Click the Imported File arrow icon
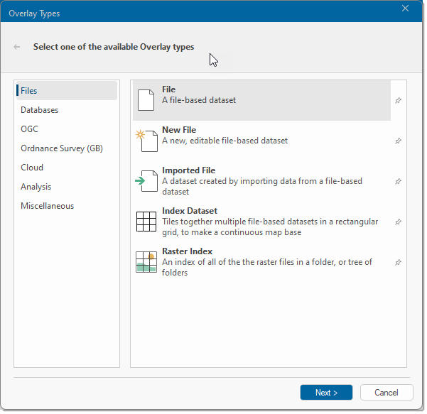The height and width of the screenshot is (414, 427). 146,181
